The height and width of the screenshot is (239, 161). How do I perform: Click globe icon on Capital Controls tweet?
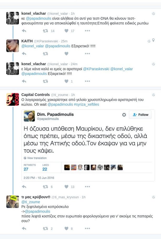click(153, 94)
